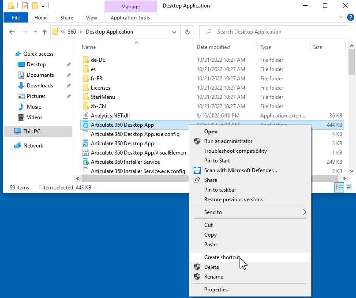Click the StartMenu folder icon
The height and width of the screenshot is (298, 356).
point(86,97)
